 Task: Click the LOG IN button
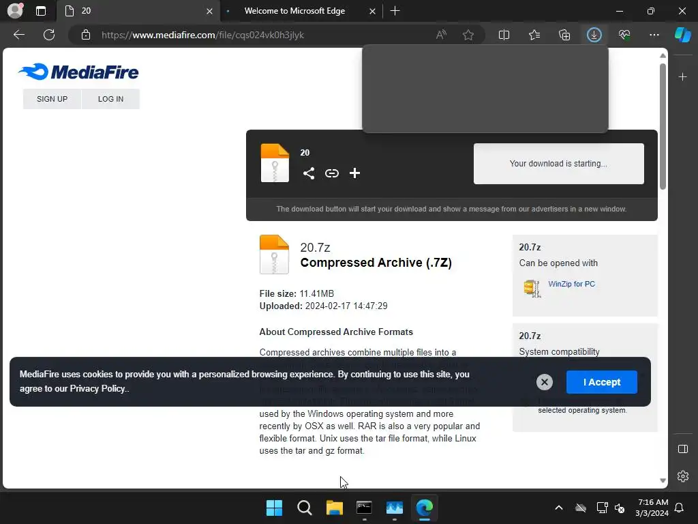110,99
